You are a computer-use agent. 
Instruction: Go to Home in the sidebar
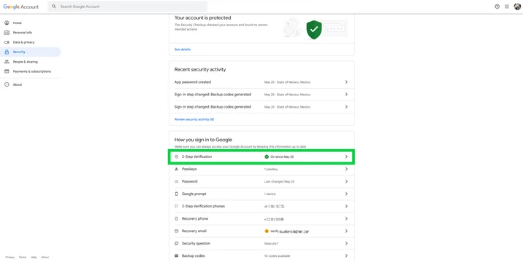pyautogui.click(x=31, y=23)
